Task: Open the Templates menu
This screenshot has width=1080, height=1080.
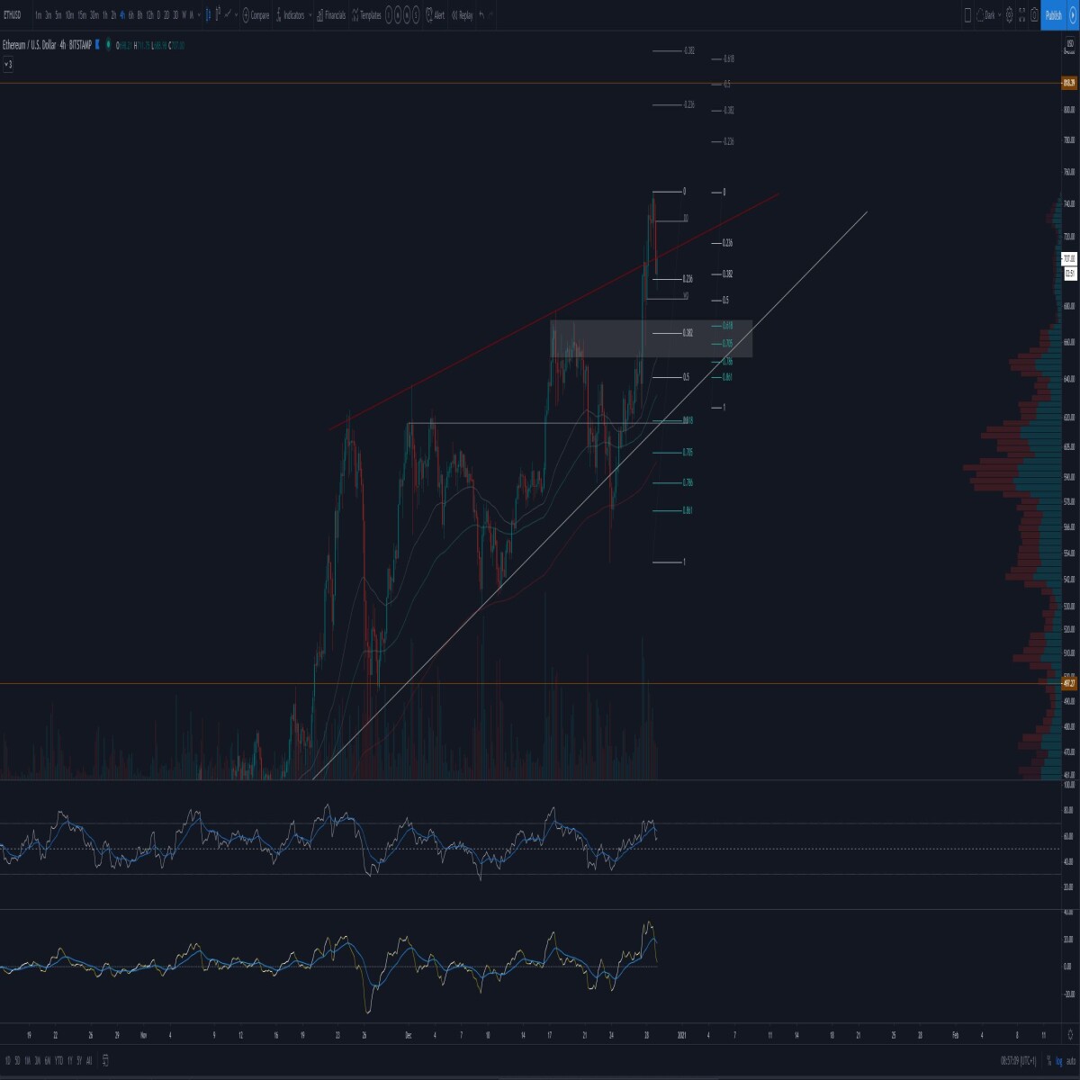Action: (365, 15)
